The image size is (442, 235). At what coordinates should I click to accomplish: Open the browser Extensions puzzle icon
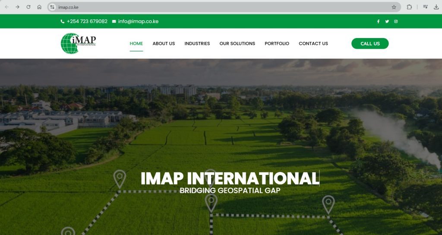pyautogui.click(x=409, y=7)
